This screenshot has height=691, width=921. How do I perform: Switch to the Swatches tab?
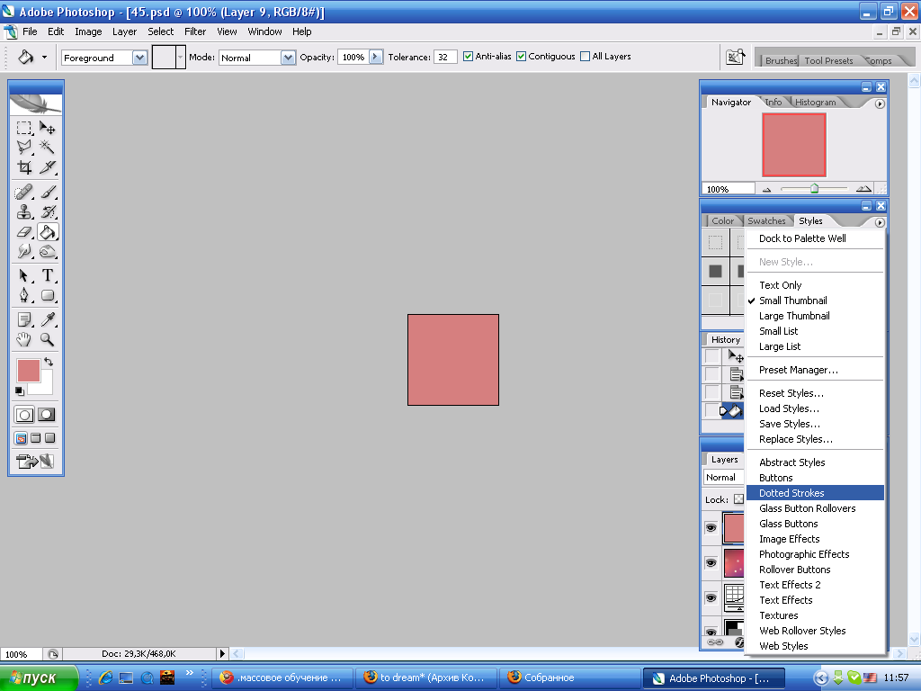[766, 221]
